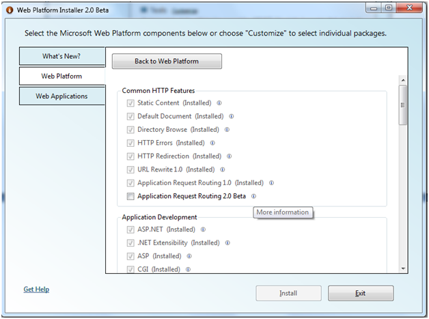Click the 'Application Development' group heading
The image size is (429, 319).
click(159, 217)
